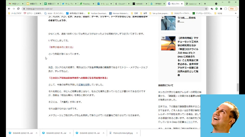Image resolution: width=245 pixels, height=137 pixels.
Task: Open the Chrome profile avatar
Action: (x=225, y=9)
